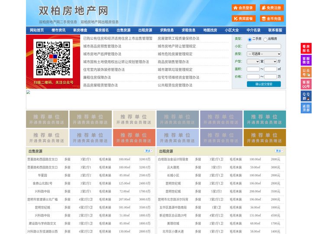Screen dimensions: 312x234
Task: Click the 确认提交搜索 search button
Action: (x=264, y=84)
